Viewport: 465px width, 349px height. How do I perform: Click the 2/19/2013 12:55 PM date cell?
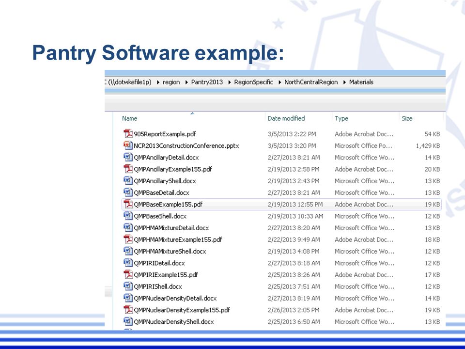pos(295,204)
